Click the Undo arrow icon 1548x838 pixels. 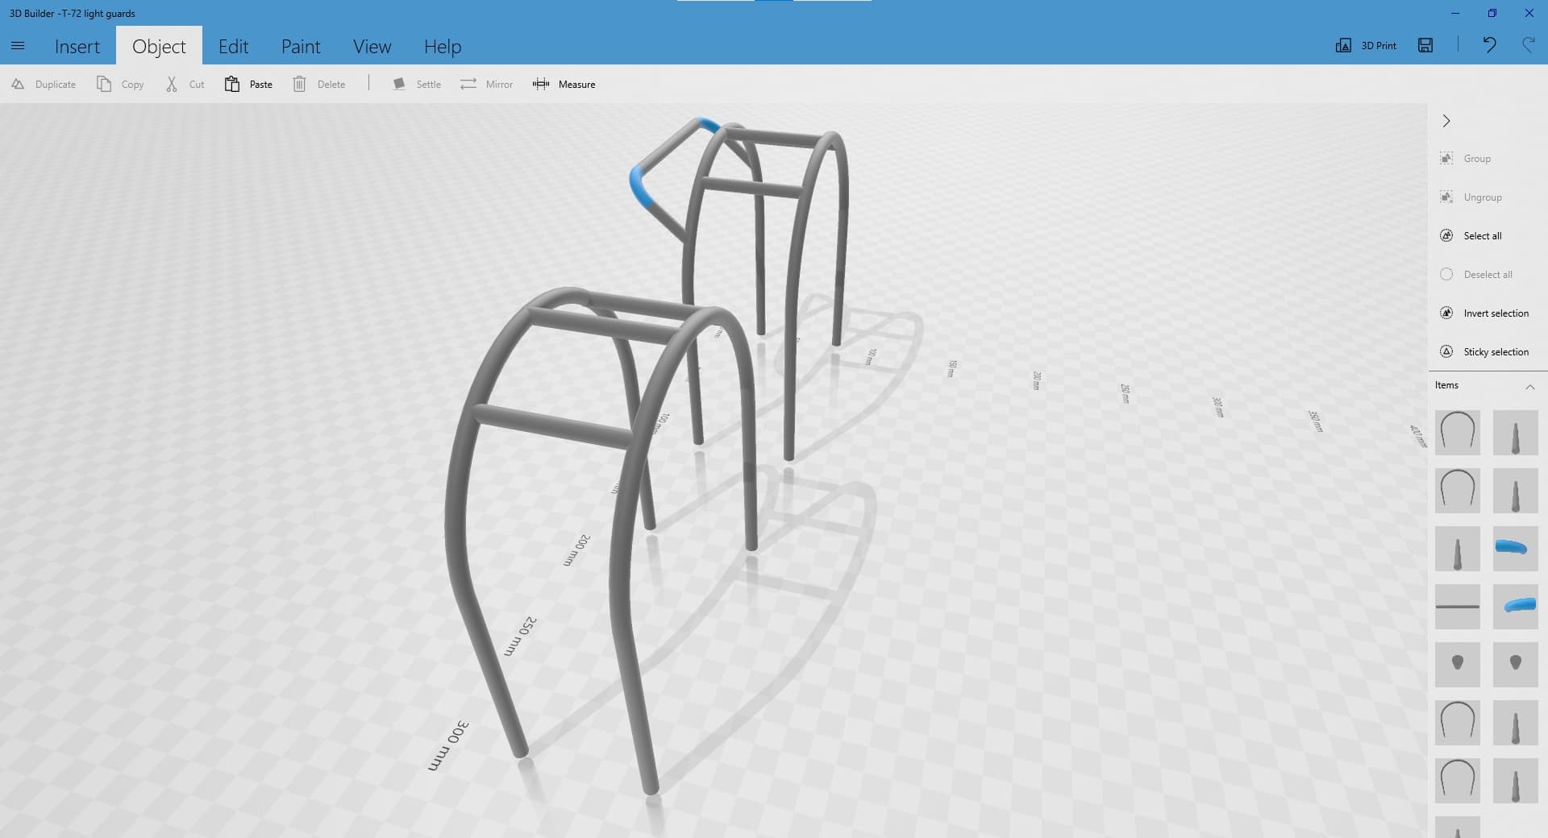[1489, 45]
